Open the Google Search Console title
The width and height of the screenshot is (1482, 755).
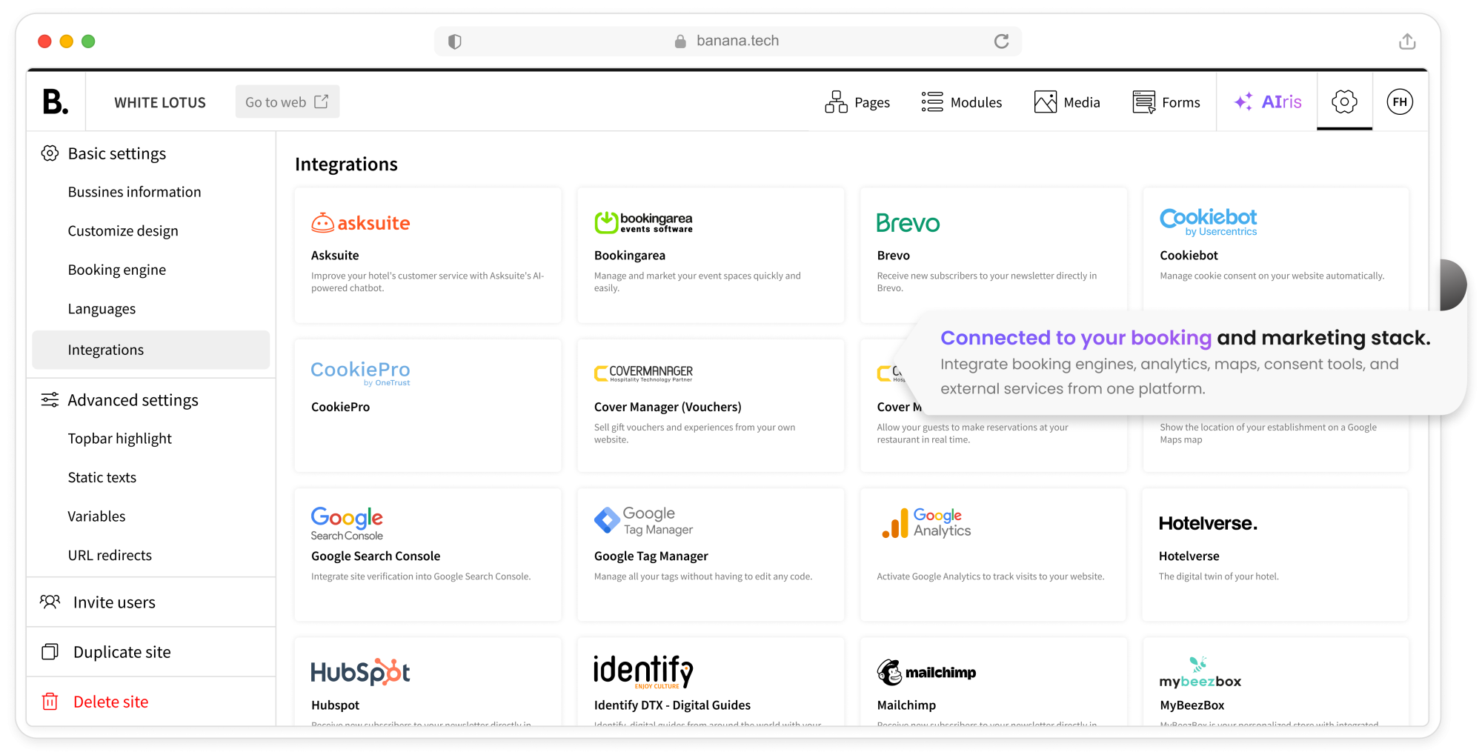click(376, 556)
